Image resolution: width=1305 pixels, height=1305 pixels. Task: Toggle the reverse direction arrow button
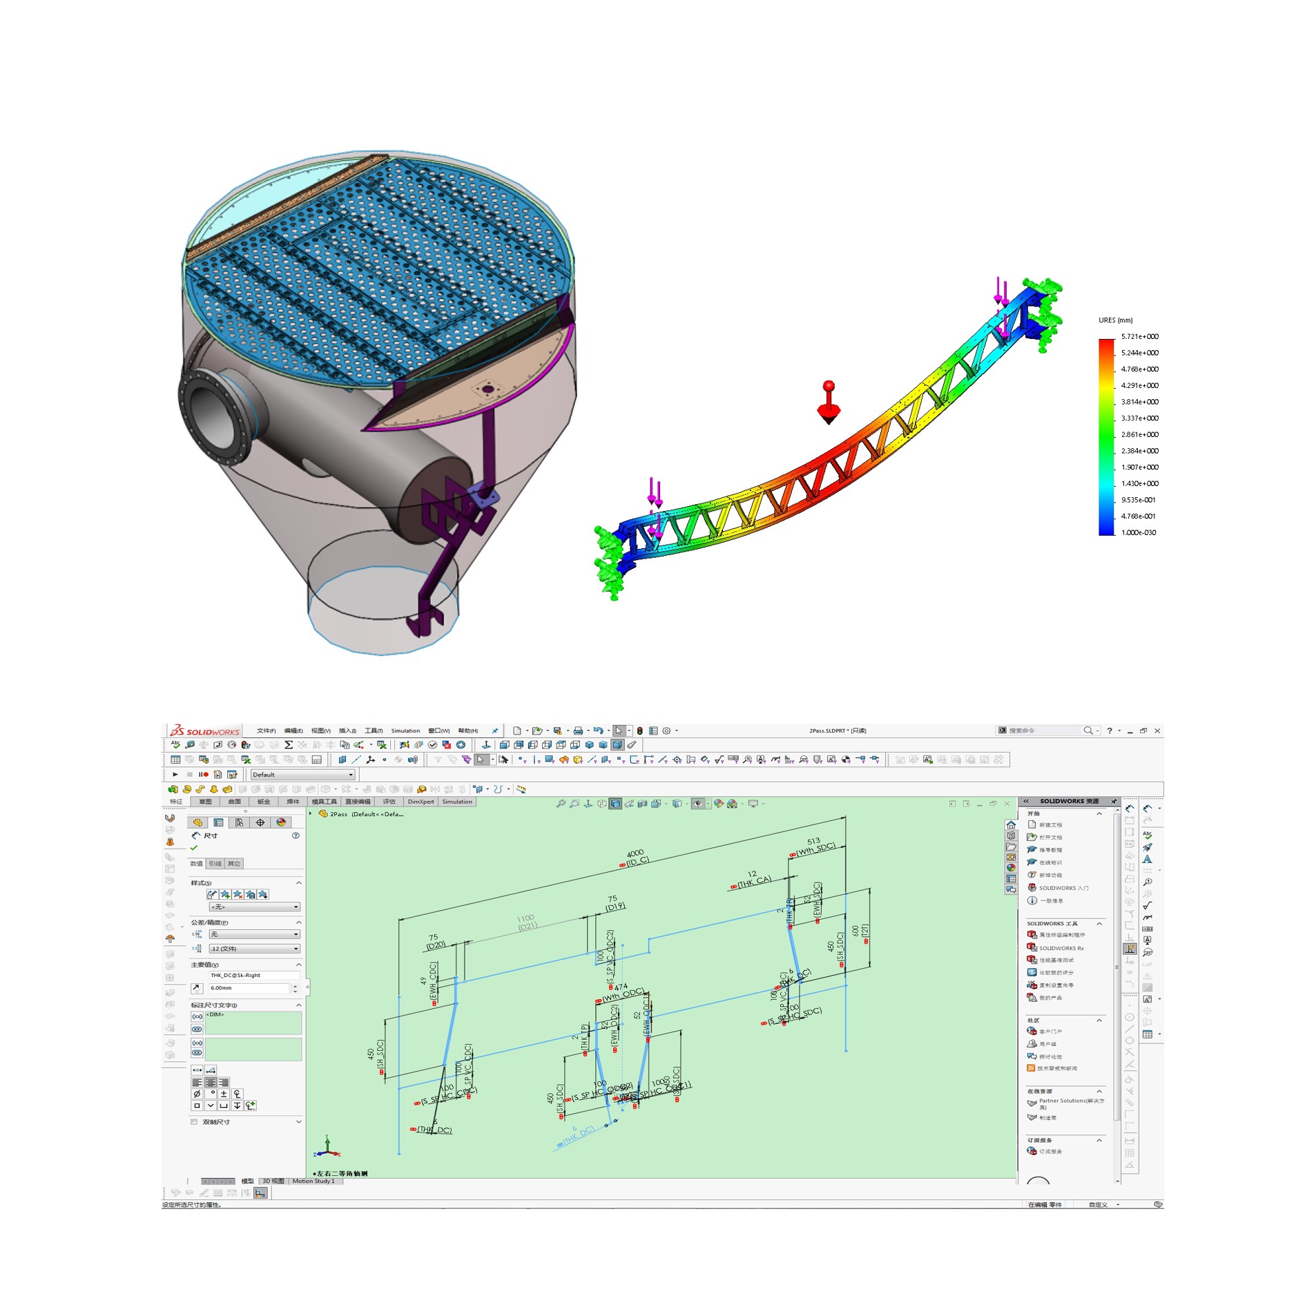coord(197,988)
